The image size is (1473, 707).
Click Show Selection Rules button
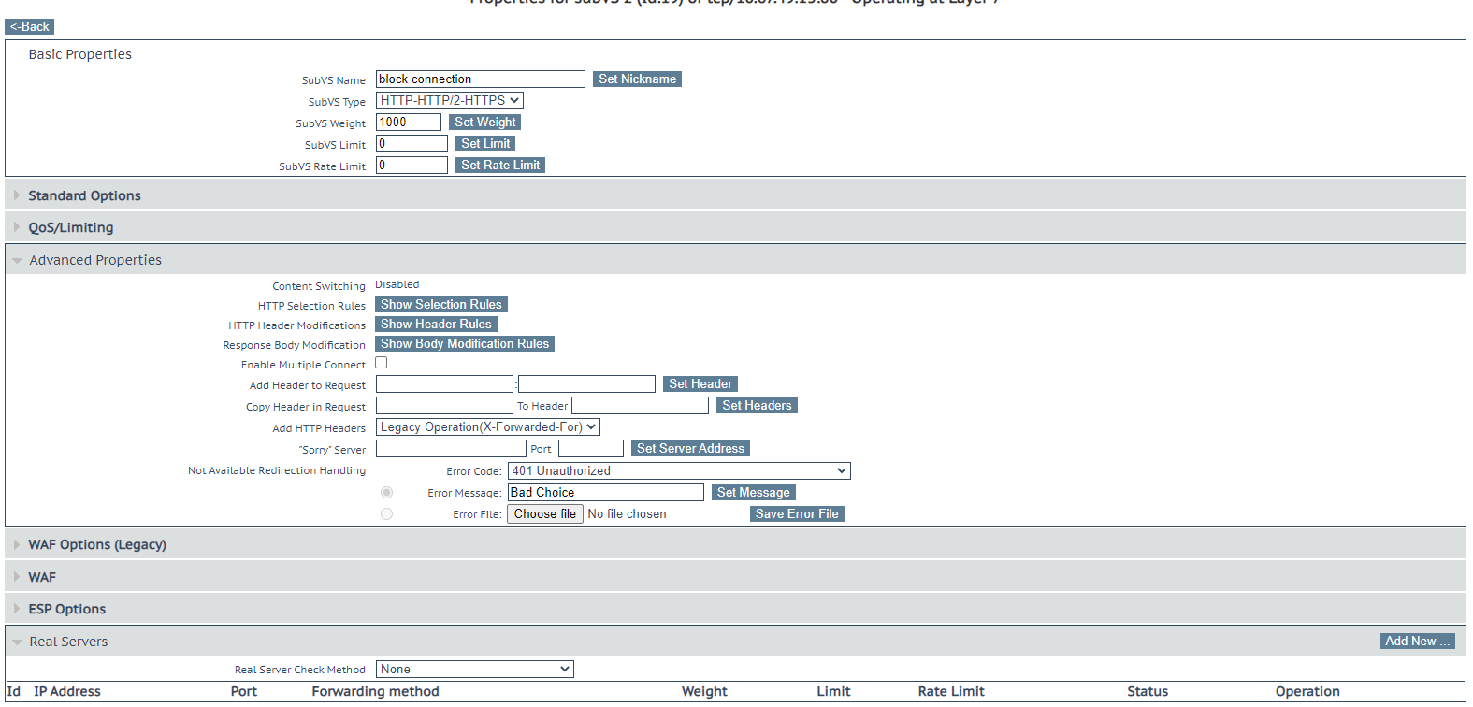441,305
